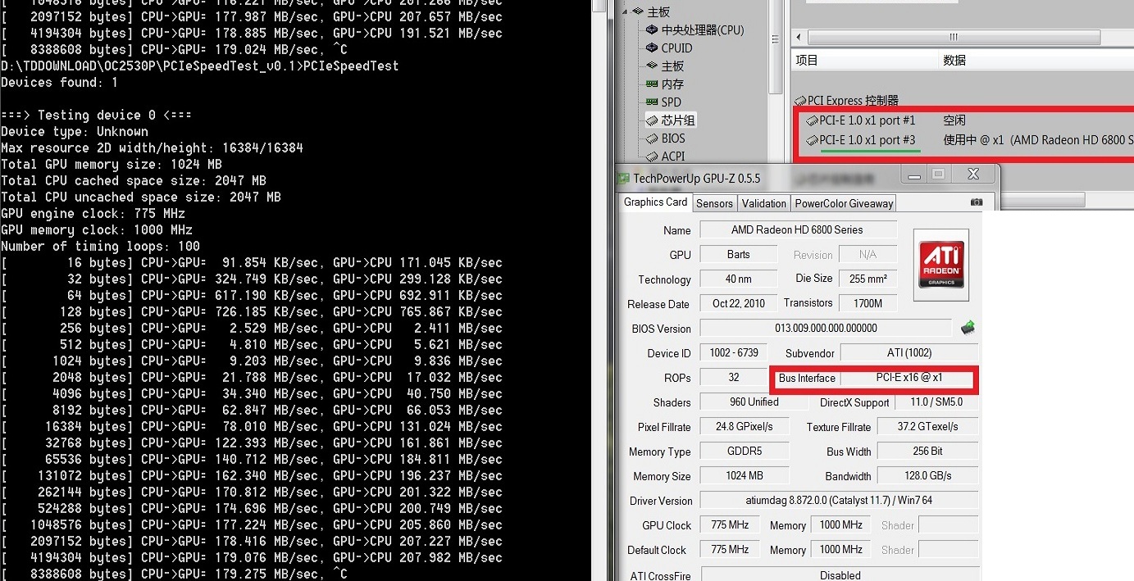Select 芯片组 chipset in the tree
1134x581 pixels.
[678, 120]
